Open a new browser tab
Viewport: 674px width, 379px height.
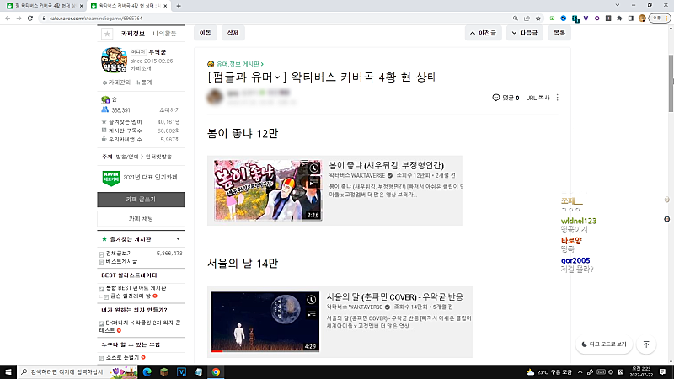pyautogui.click(x=179, y=6)
